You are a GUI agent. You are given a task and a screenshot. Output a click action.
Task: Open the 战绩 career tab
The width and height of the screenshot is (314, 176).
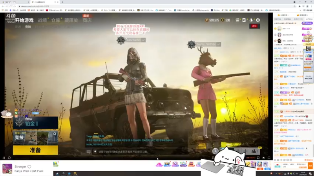pos(42,20)
